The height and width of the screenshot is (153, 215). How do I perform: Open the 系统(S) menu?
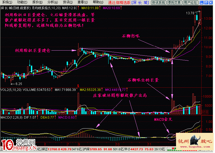click(x=7, y=2)
